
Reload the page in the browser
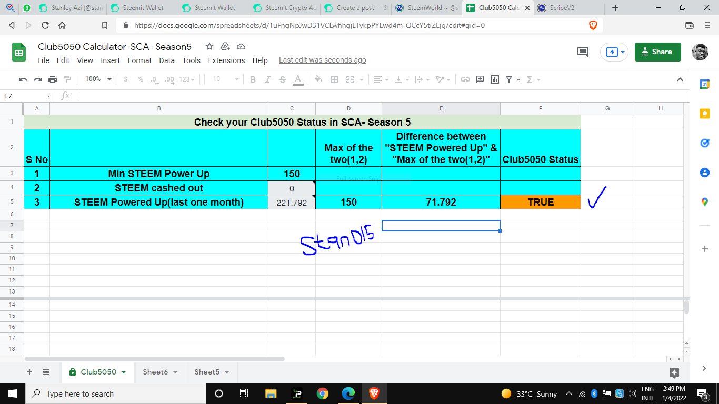(45, 25)
